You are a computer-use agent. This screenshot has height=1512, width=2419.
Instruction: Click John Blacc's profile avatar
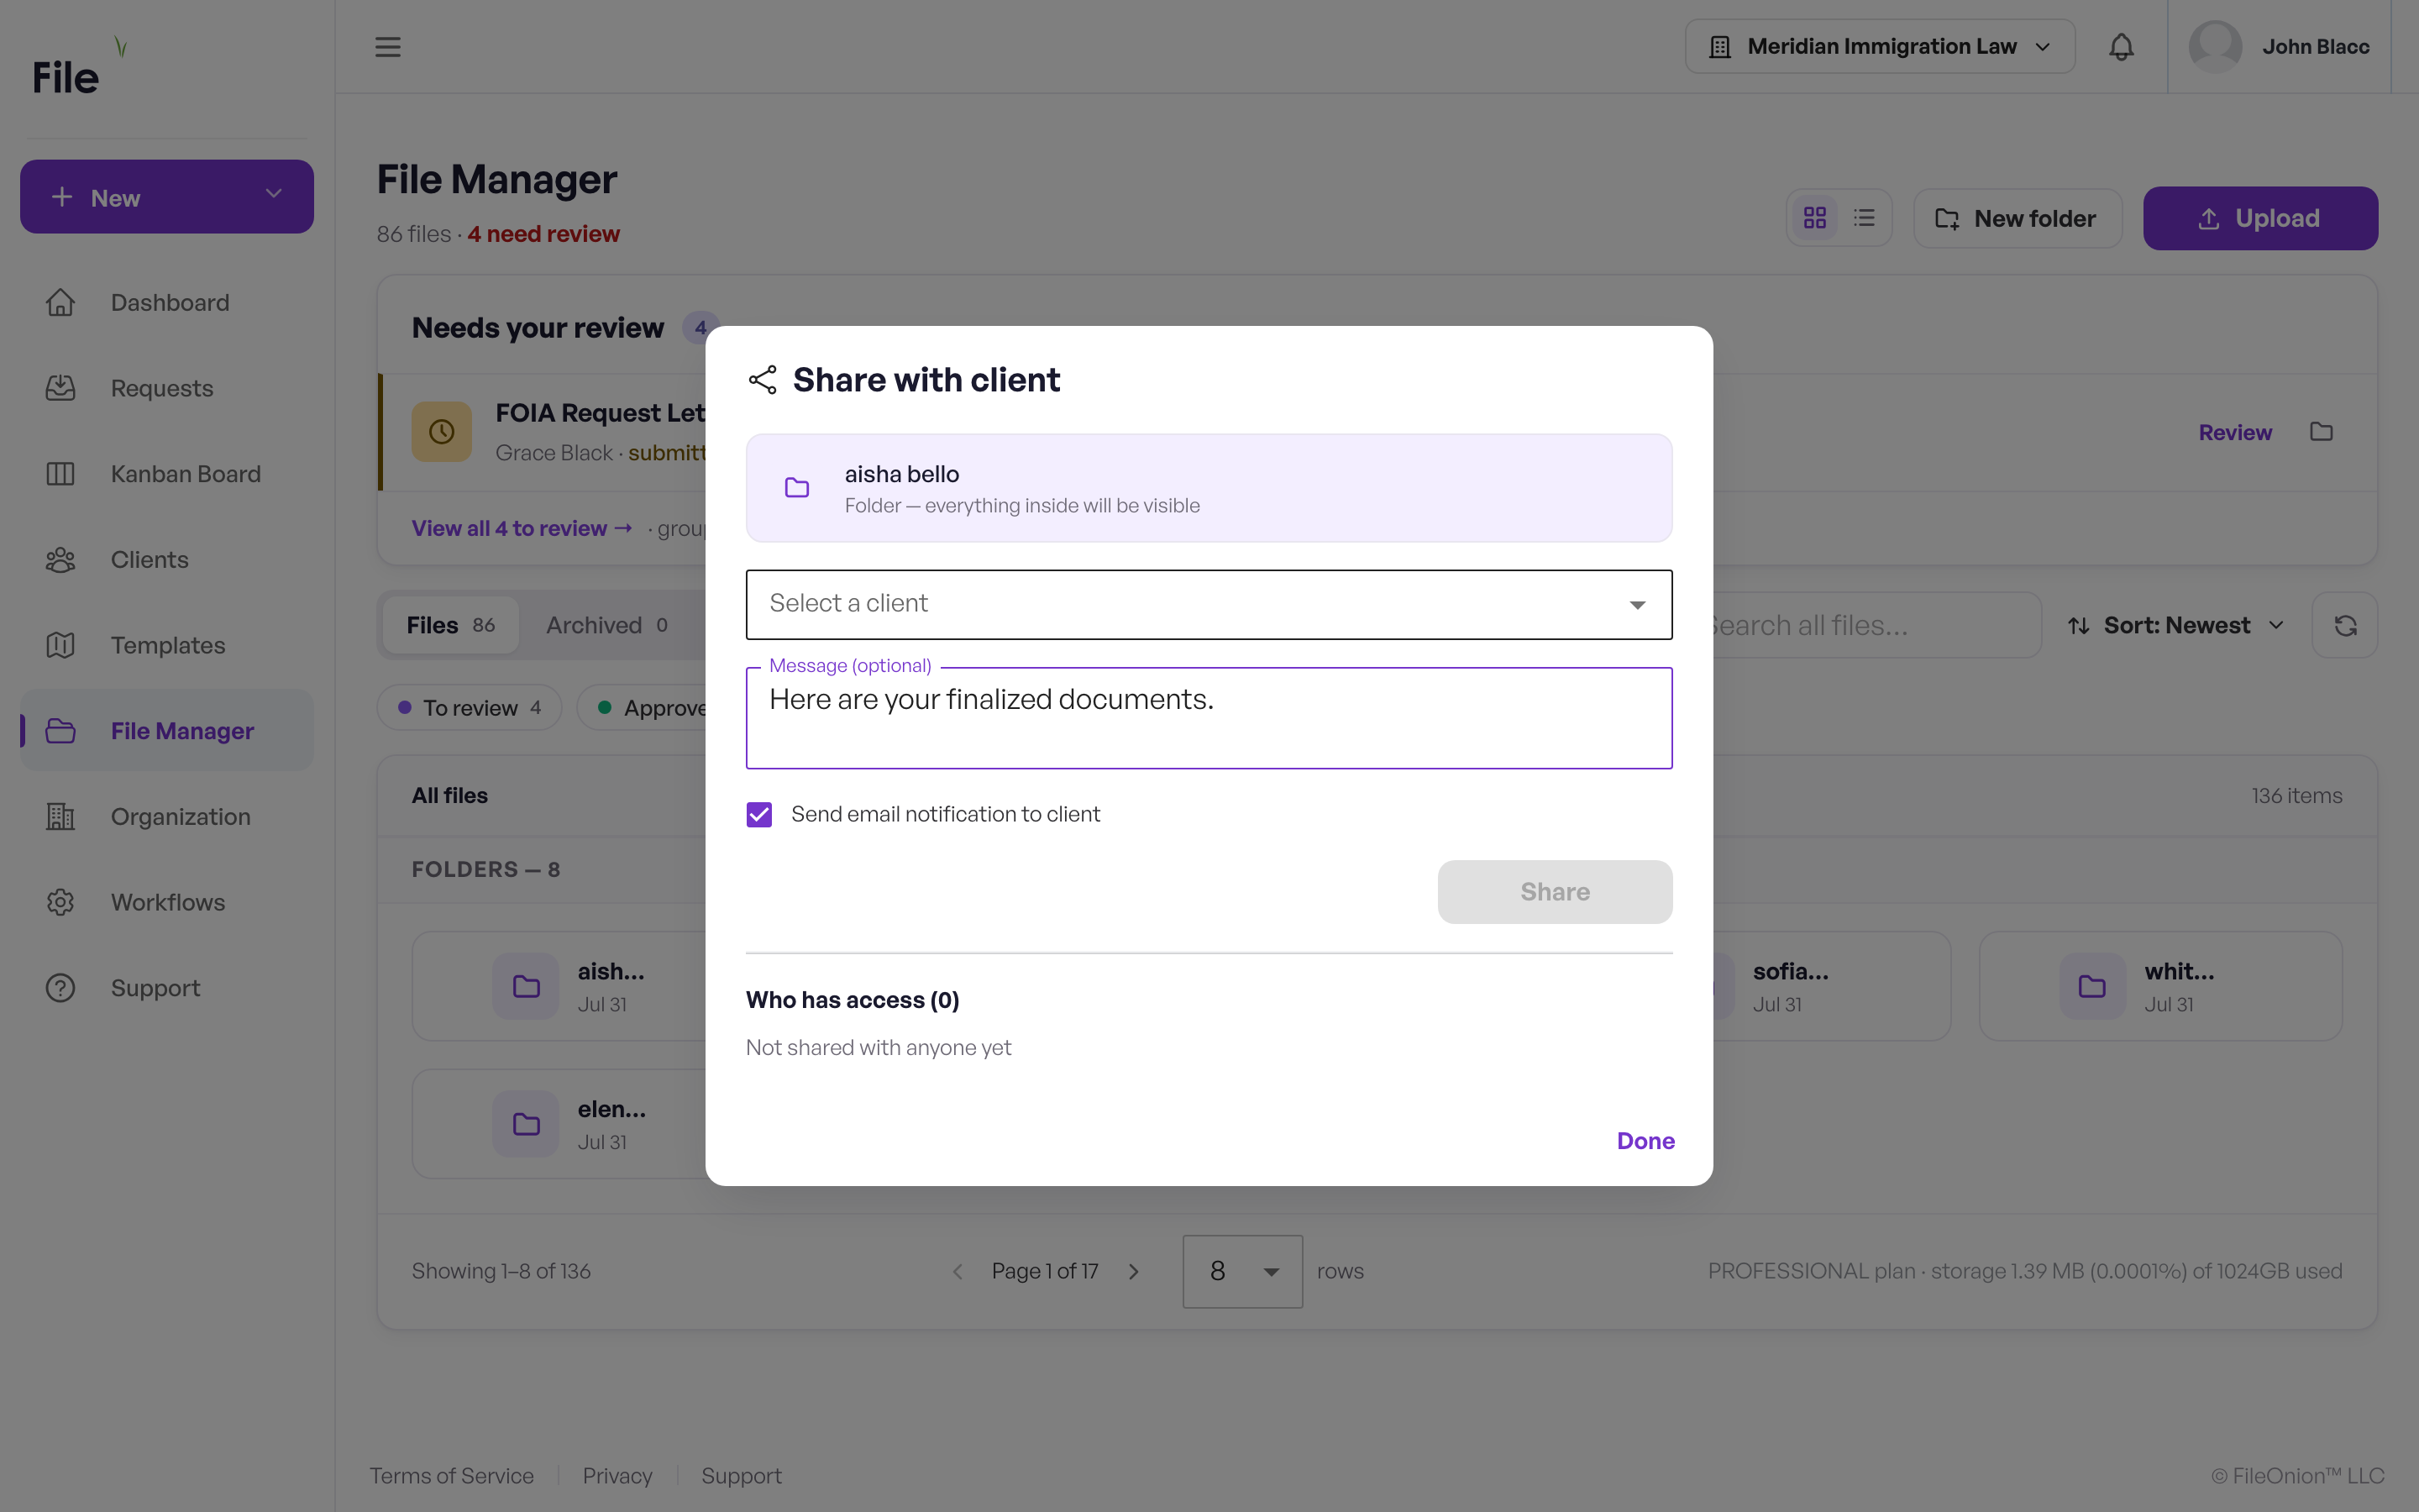pos(2215,47)
